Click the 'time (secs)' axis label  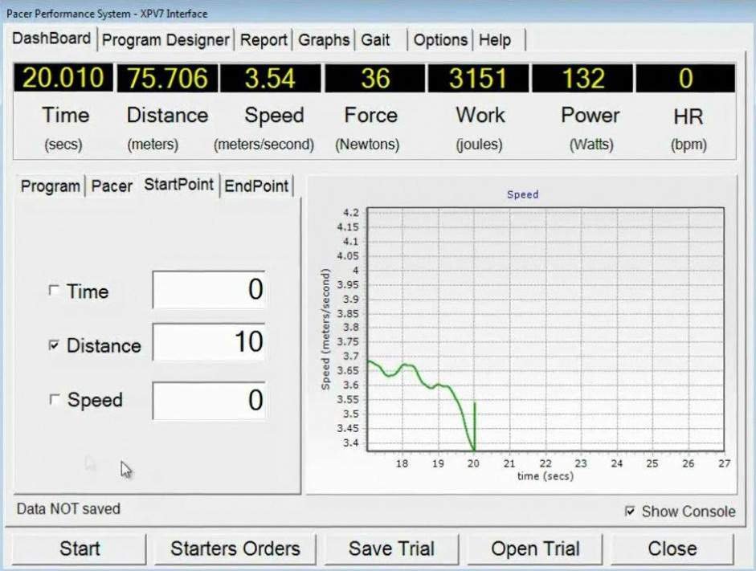(546, 476)
